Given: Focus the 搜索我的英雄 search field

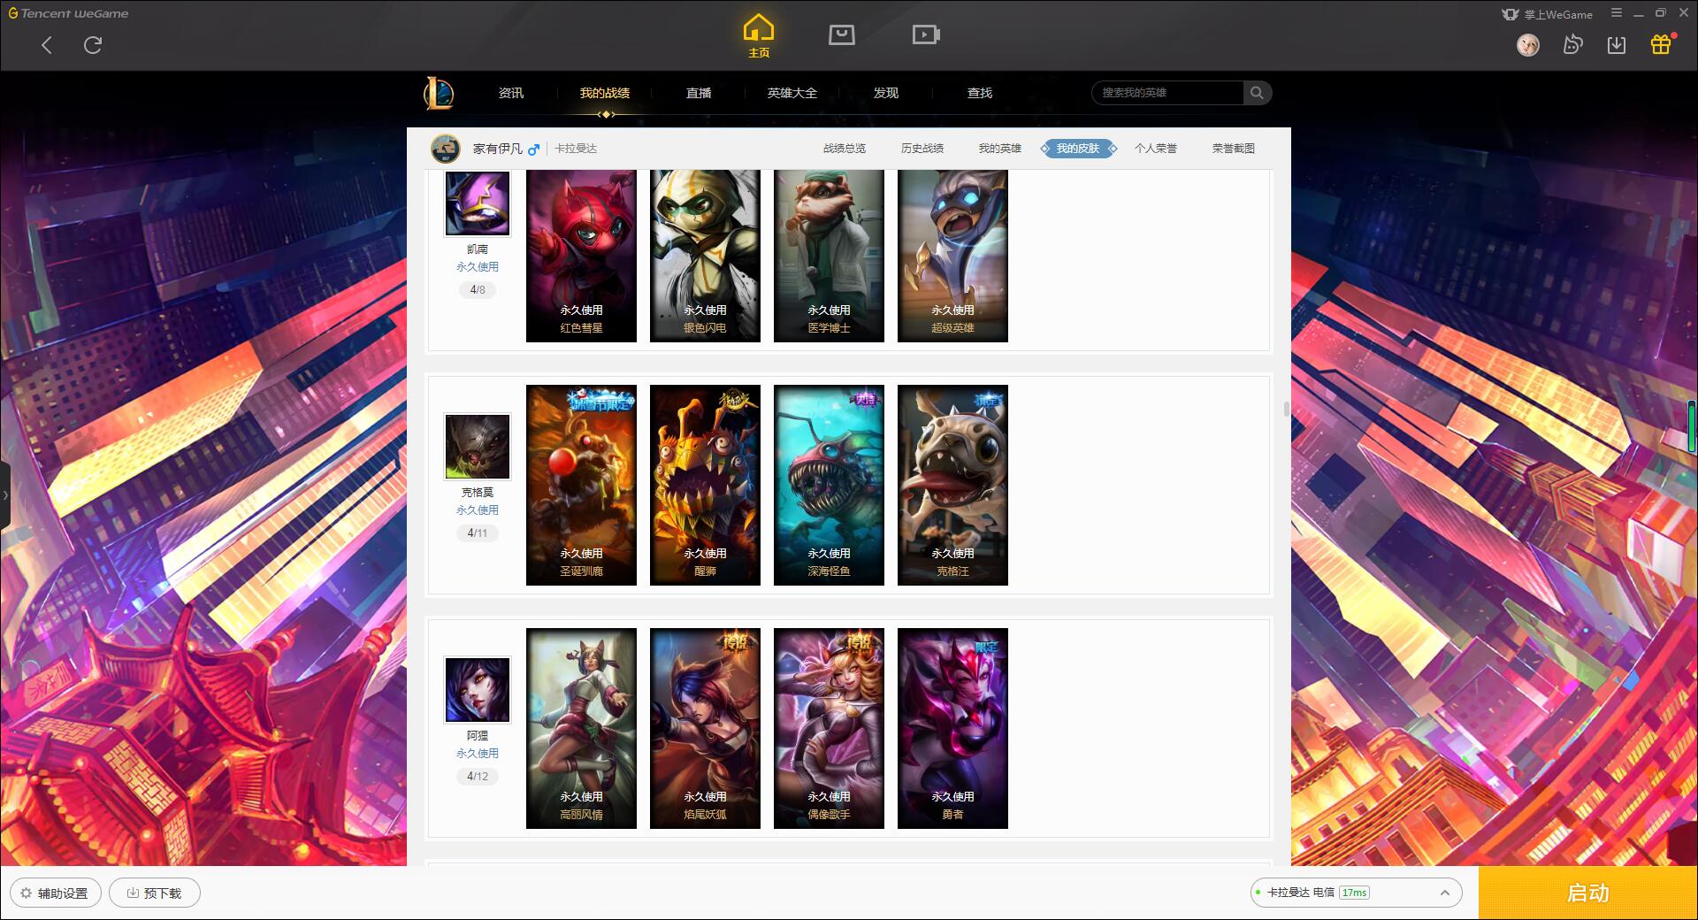Looking at the screenshot, I should [x=1167, y=93].
